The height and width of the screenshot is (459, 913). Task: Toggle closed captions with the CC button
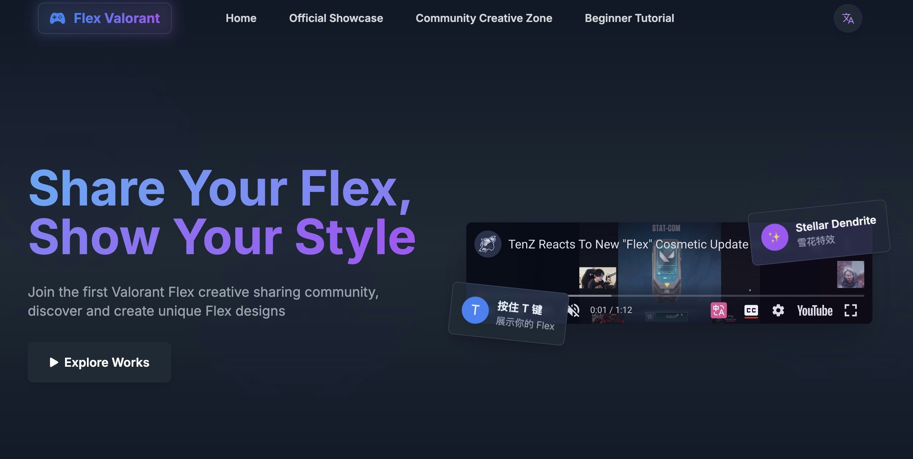click(x=751, y=310)
